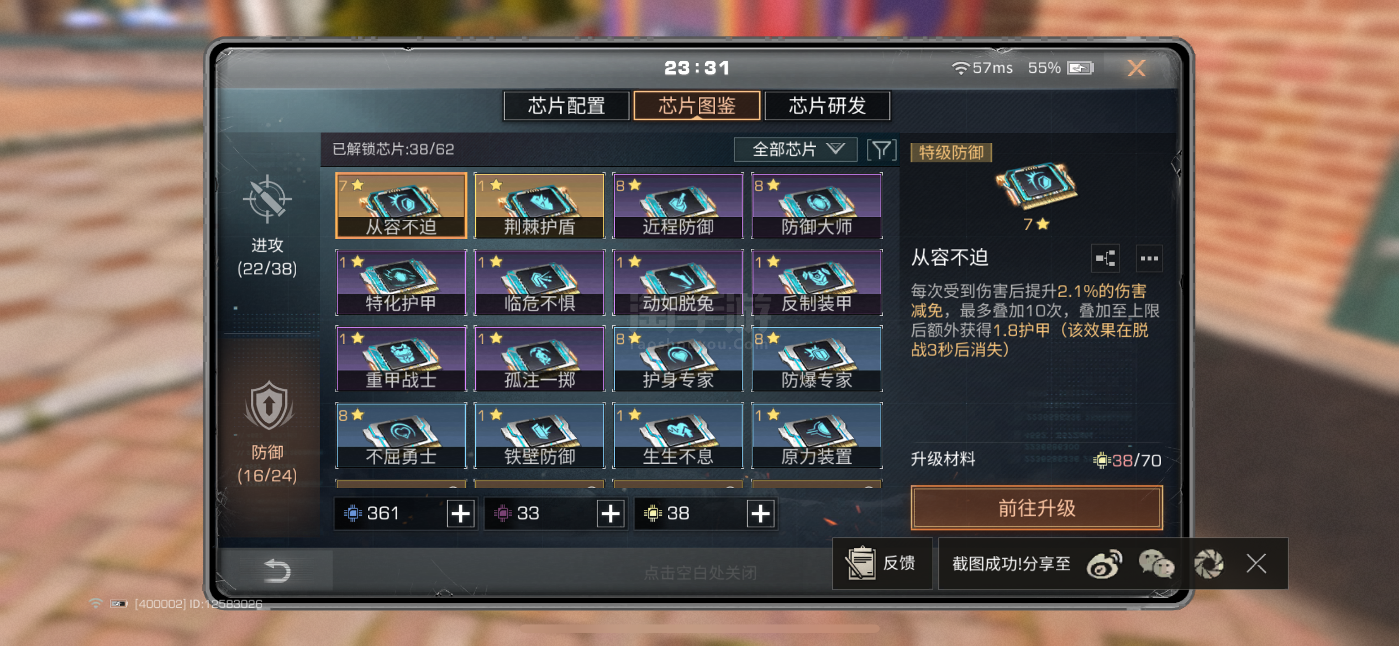1399x646 pixels.
Task: Open the chip upgrade tree icon
Action: (1106, 258)
